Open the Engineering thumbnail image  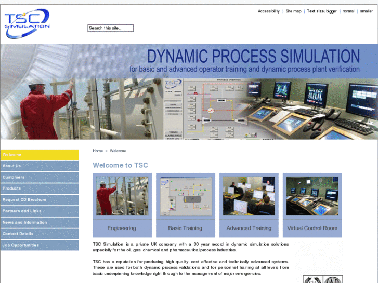coord(122,196)
